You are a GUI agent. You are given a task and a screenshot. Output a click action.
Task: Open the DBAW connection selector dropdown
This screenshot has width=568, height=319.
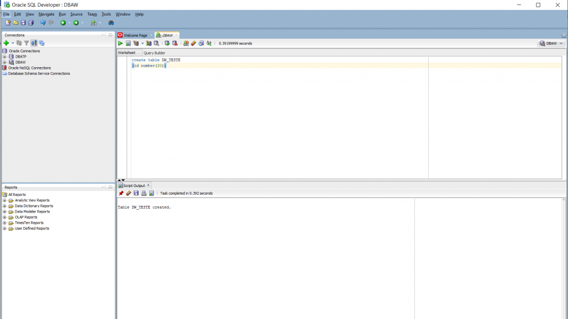coord(551,43)
